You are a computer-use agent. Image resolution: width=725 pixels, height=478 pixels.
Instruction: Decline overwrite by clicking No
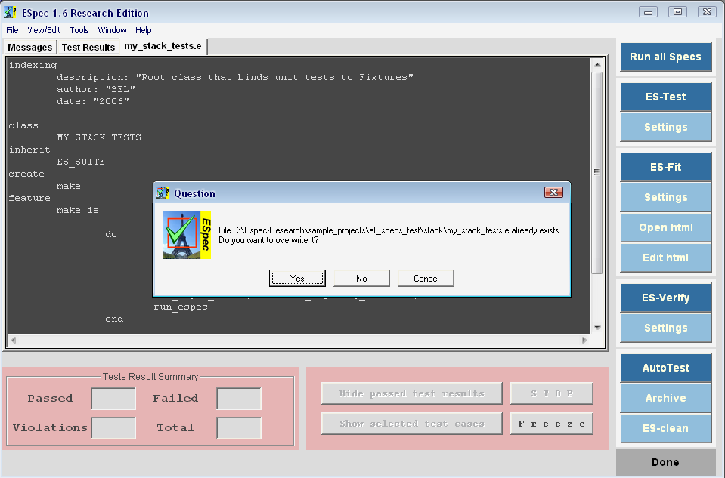(x=361, y=279)
